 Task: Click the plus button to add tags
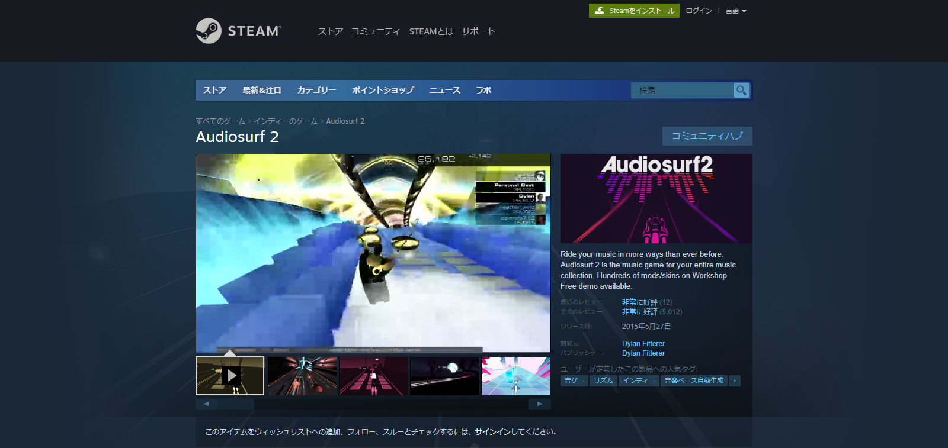click(x=735, y=381)
